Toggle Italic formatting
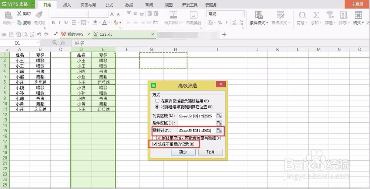 60,23
